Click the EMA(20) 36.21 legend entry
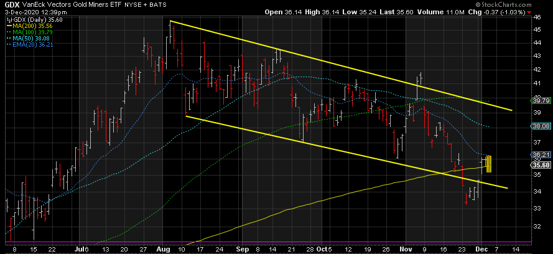This screenshot has width=553, height=254. point(34,44)
